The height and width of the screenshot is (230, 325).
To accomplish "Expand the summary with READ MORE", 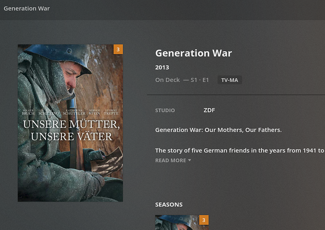I will point(171,160).
